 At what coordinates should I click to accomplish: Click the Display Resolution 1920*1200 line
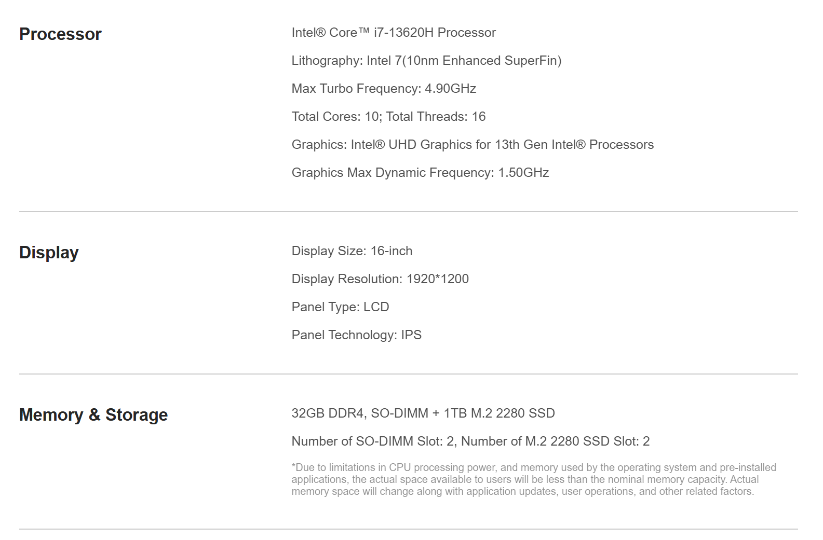click(x=380, y=279)
